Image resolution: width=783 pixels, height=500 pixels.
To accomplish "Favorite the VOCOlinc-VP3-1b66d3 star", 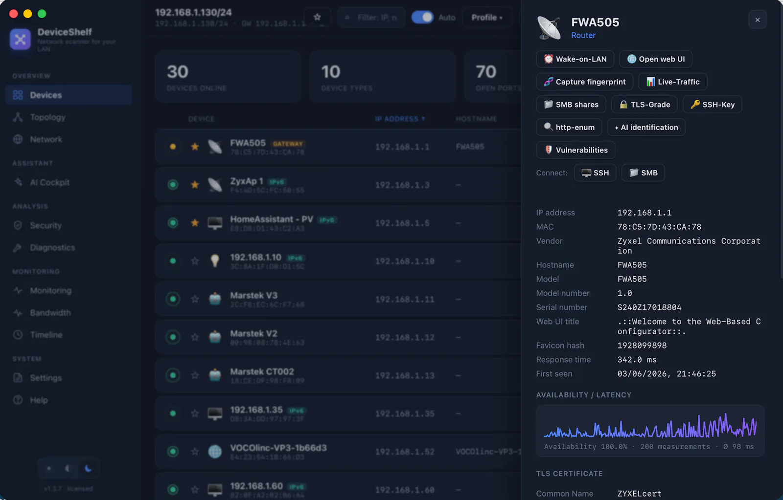I will tap(195, 451).
